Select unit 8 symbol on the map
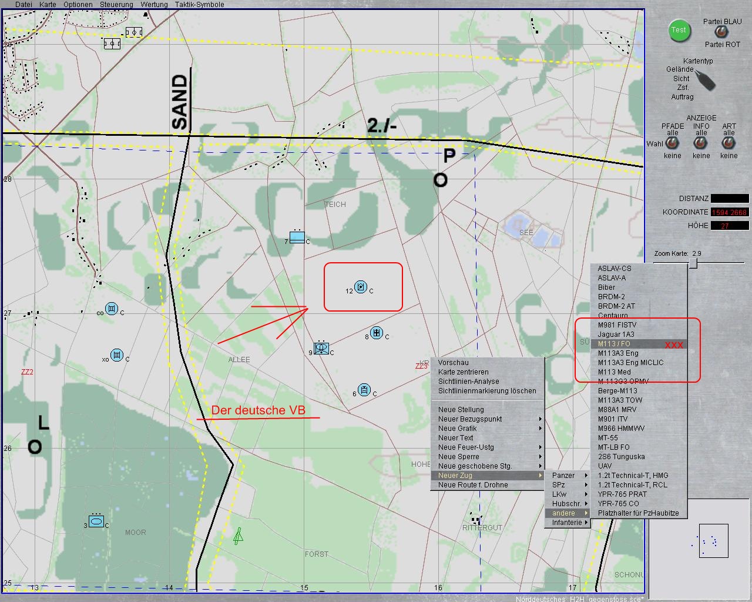This screenshot has width=752, height=602. 377,333
